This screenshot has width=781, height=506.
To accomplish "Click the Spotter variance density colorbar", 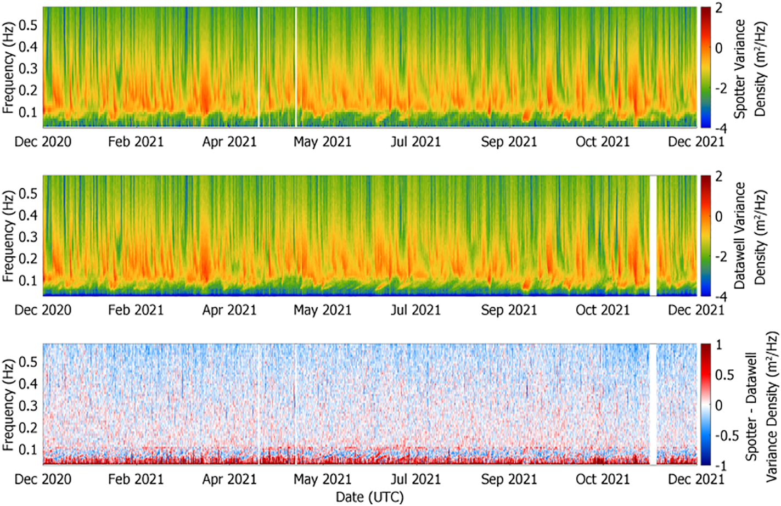I will [x=705, y=67].
